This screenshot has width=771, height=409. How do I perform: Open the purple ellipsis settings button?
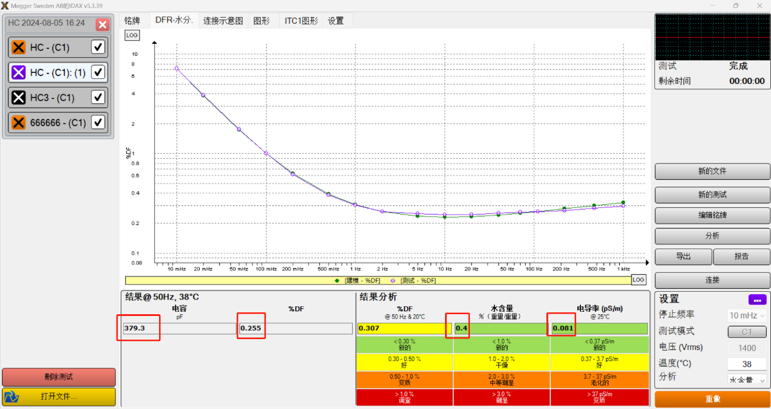756,300
